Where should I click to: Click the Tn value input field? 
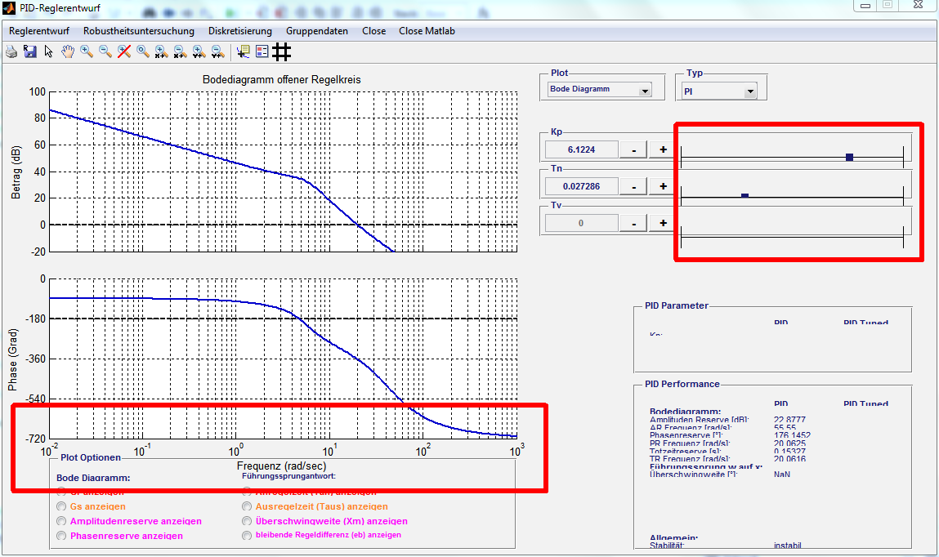point(581,186)
